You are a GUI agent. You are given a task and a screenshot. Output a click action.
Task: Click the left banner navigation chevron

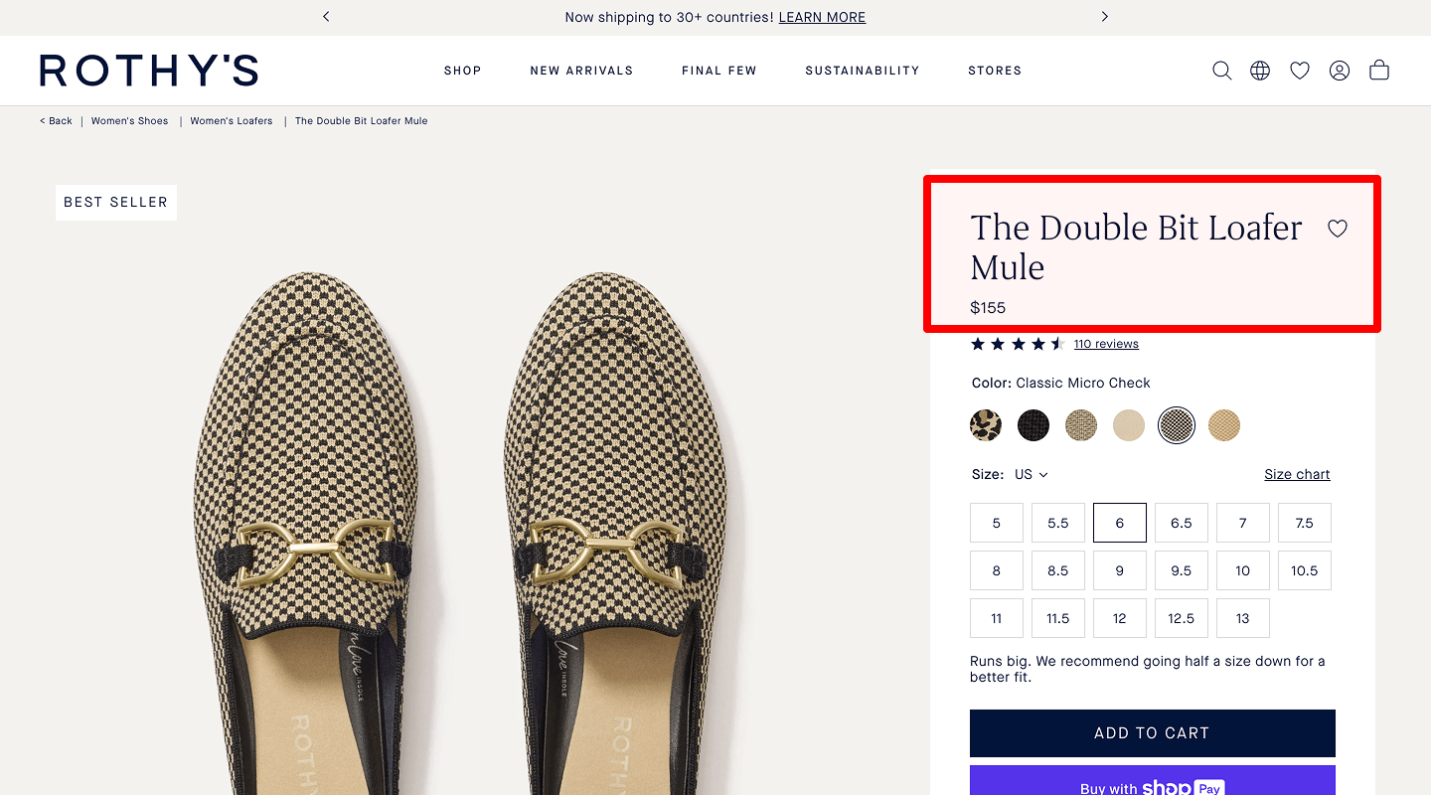pyautogui.click(x=326, y=17)
